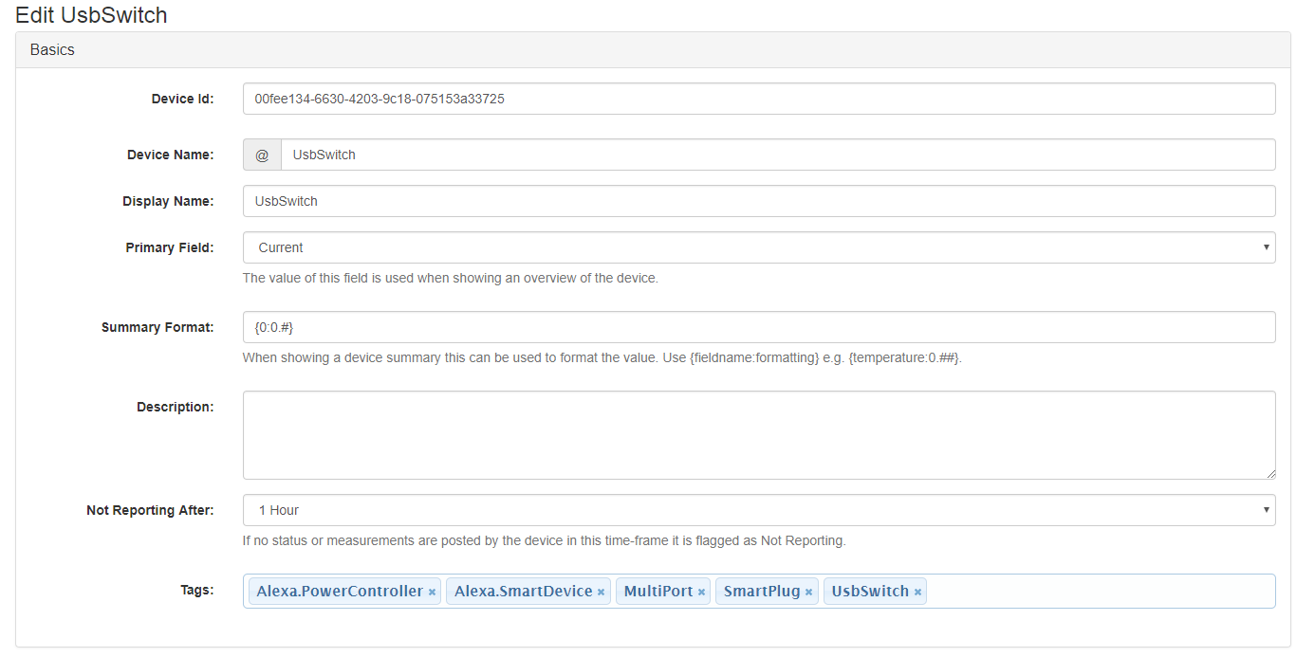
Task: Click empty space in Tags input
Action: click(x=1101, y=592)
